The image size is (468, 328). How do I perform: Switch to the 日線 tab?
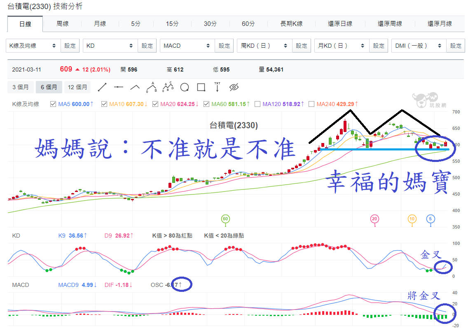pos(25,24)
